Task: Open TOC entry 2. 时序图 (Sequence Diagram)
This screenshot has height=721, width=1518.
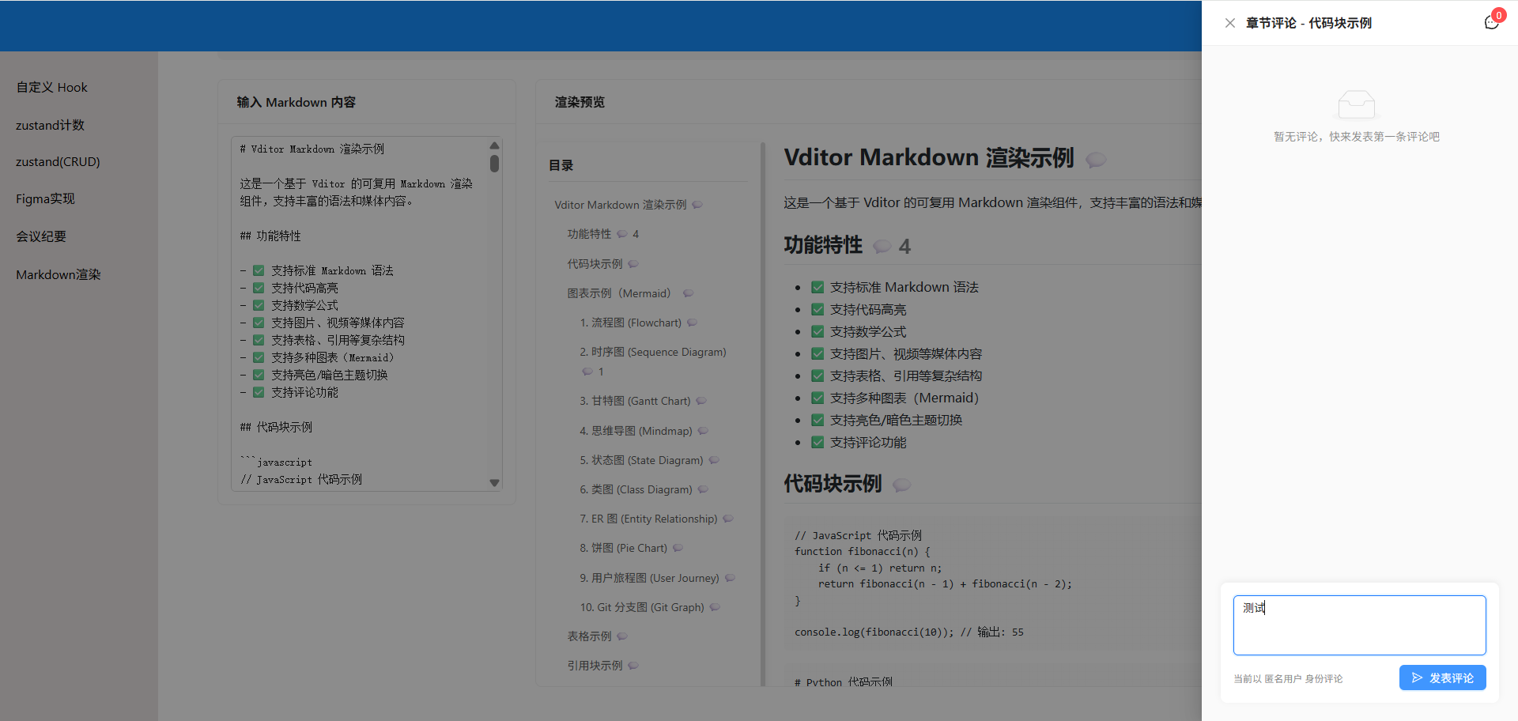Action: click(x=653, y=352)
